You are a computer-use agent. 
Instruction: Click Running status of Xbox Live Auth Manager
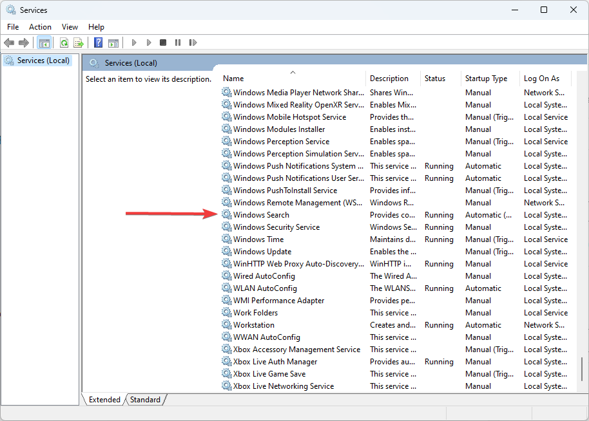click(x=439, y=361)
